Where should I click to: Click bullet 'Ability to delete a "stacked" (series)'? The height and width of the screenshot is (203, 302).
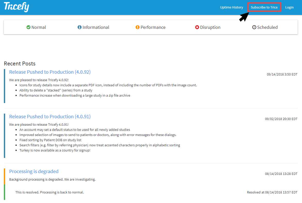[56, 90]
